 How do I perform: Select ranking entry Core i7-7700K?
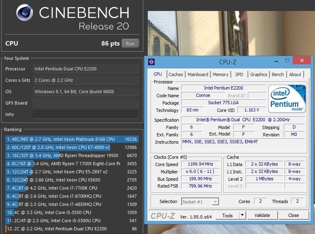click(x=72, y=188)
